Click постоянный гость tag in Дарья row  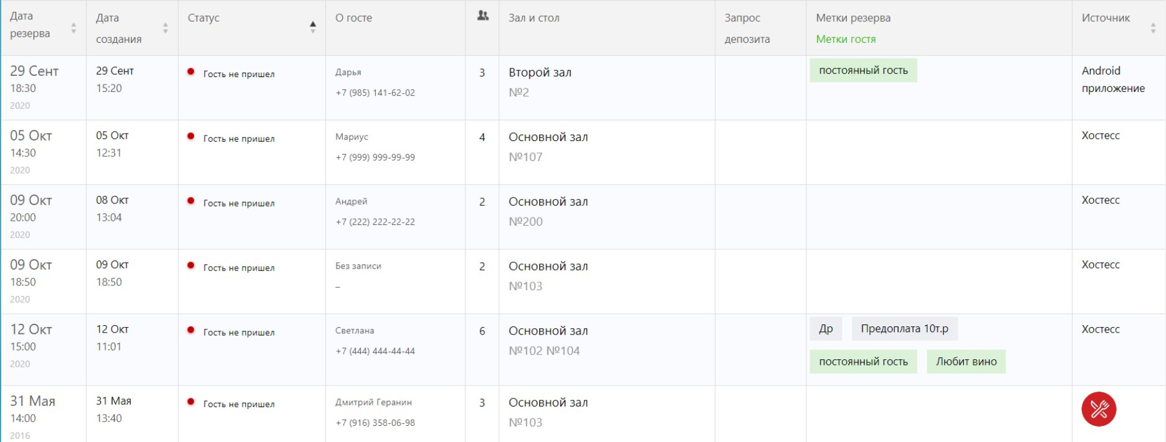pos(863,71)
